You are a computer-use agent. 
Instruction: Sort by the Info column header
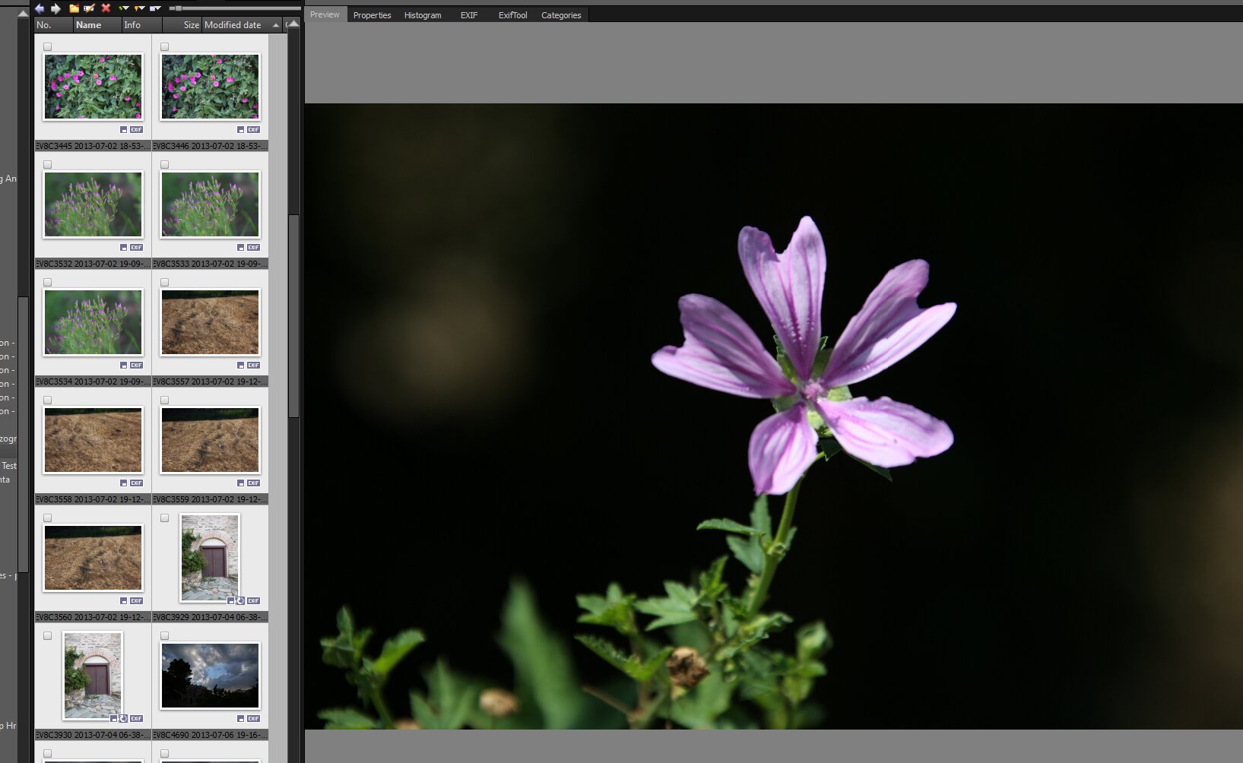point(141,25)
